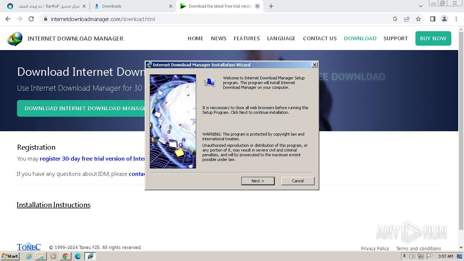The width and height of the screenshot is (464, 261).
Task: Click the setup computer icon in wizard
Action: click(210, 83)
